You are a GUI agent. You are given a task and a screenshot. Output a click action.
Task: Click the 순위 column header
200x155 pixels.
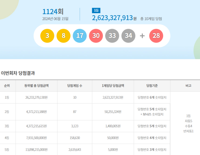7,86
